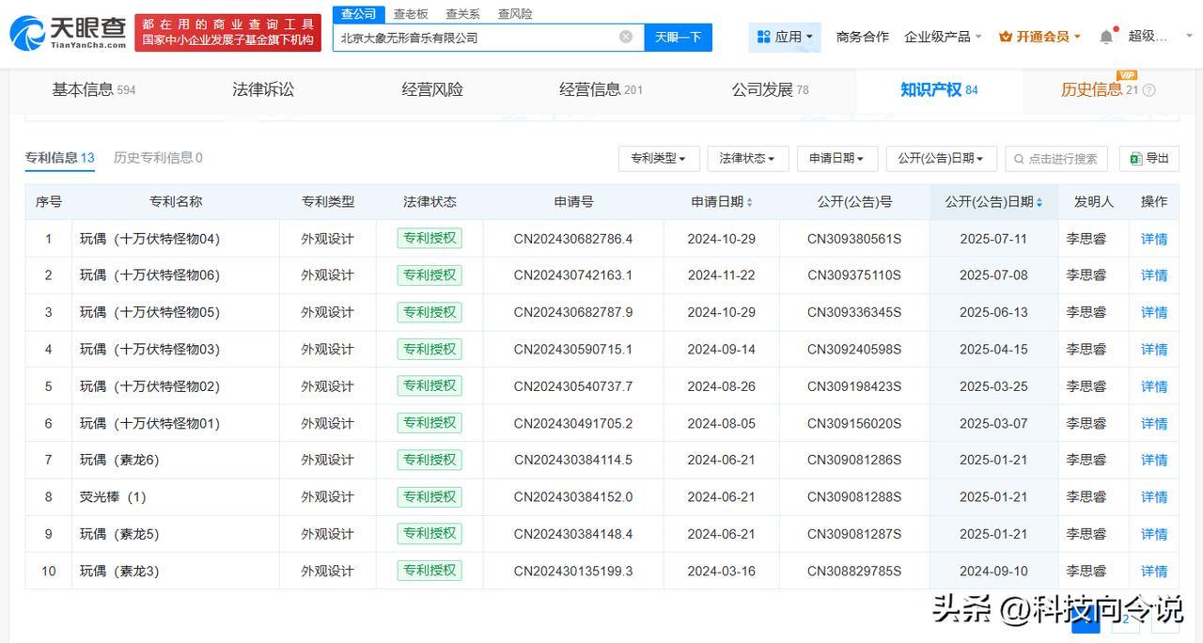Click the Tianyancha logo
Screen dimensions: 1203x643
click(x=68, y=33)
